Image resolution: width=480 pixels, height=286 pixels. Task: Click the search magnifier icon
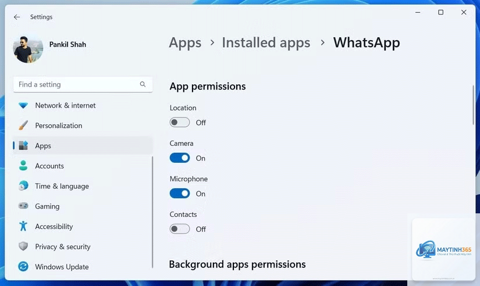143,84
